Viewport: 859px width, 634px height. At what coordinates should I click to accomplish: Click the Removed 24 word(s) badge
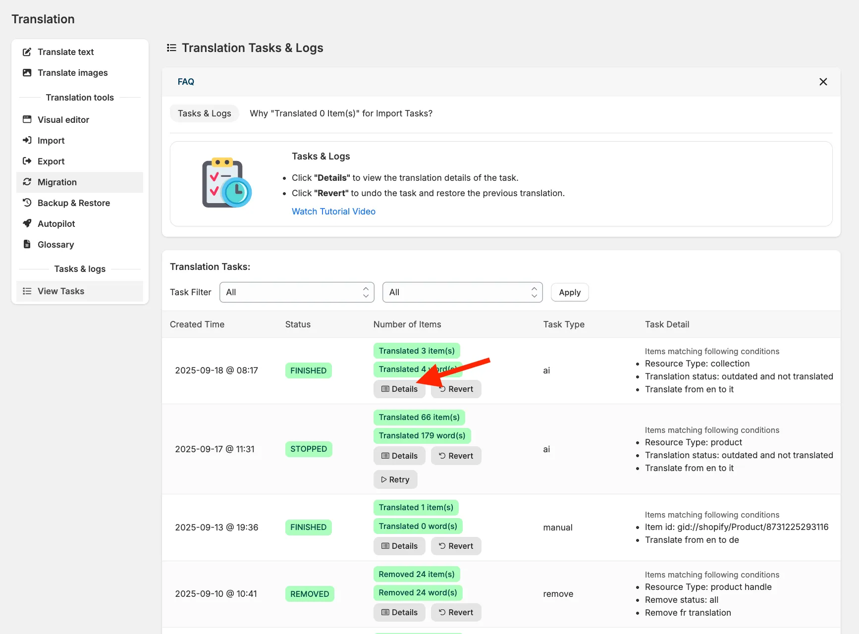coord(418,592)
